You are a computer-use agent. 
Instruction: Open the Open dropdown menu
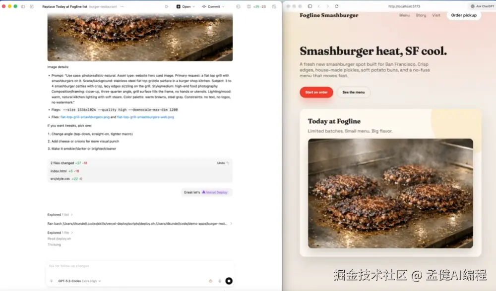[186, 6]
